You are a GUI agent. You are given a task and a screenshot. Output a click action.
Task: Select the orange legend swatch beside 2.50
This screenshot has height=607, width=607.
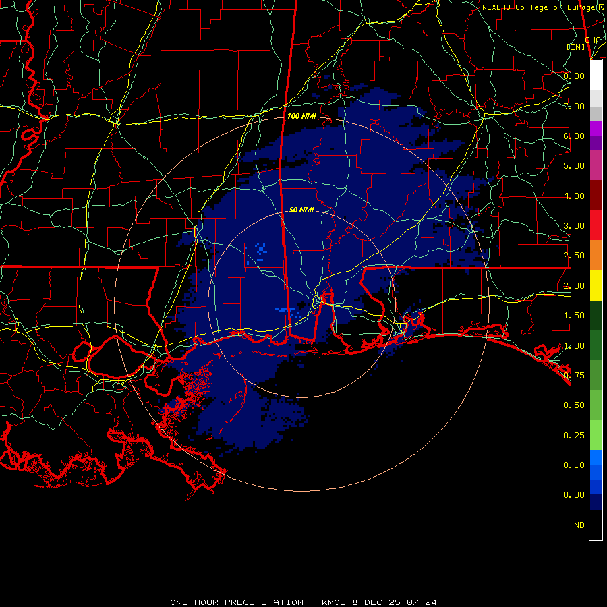coord(596,256)
